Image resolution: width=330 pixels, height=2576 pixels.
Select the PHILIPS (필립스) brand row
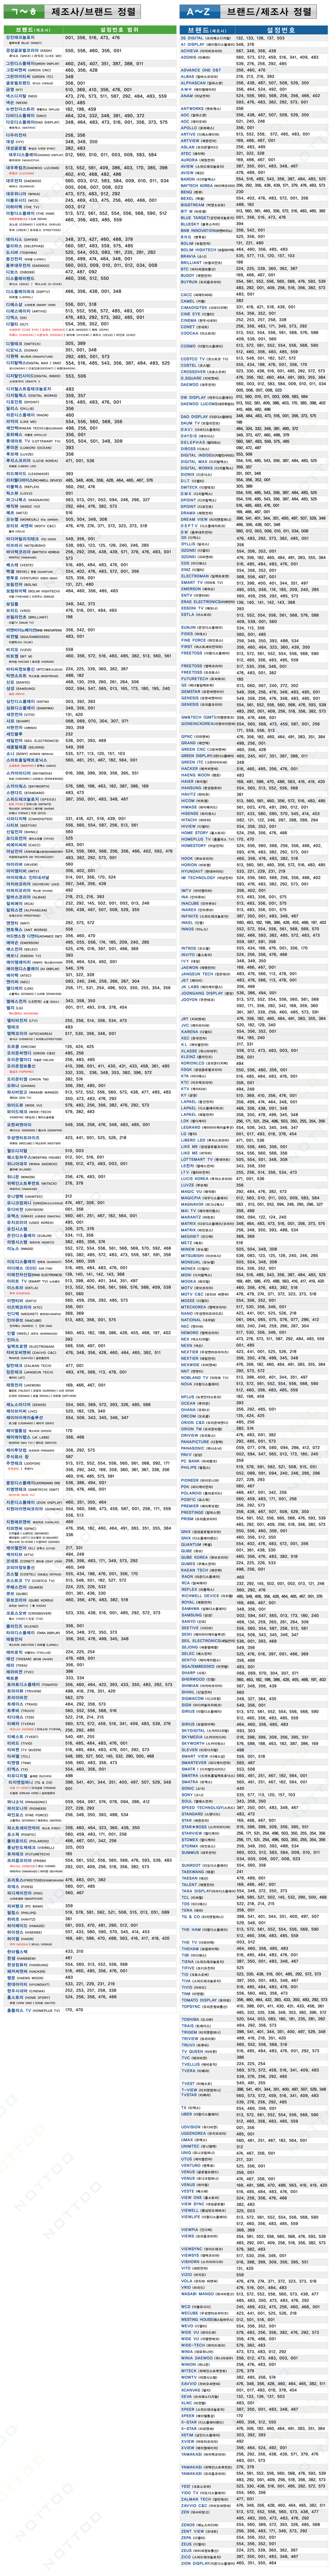(190, 1467)
